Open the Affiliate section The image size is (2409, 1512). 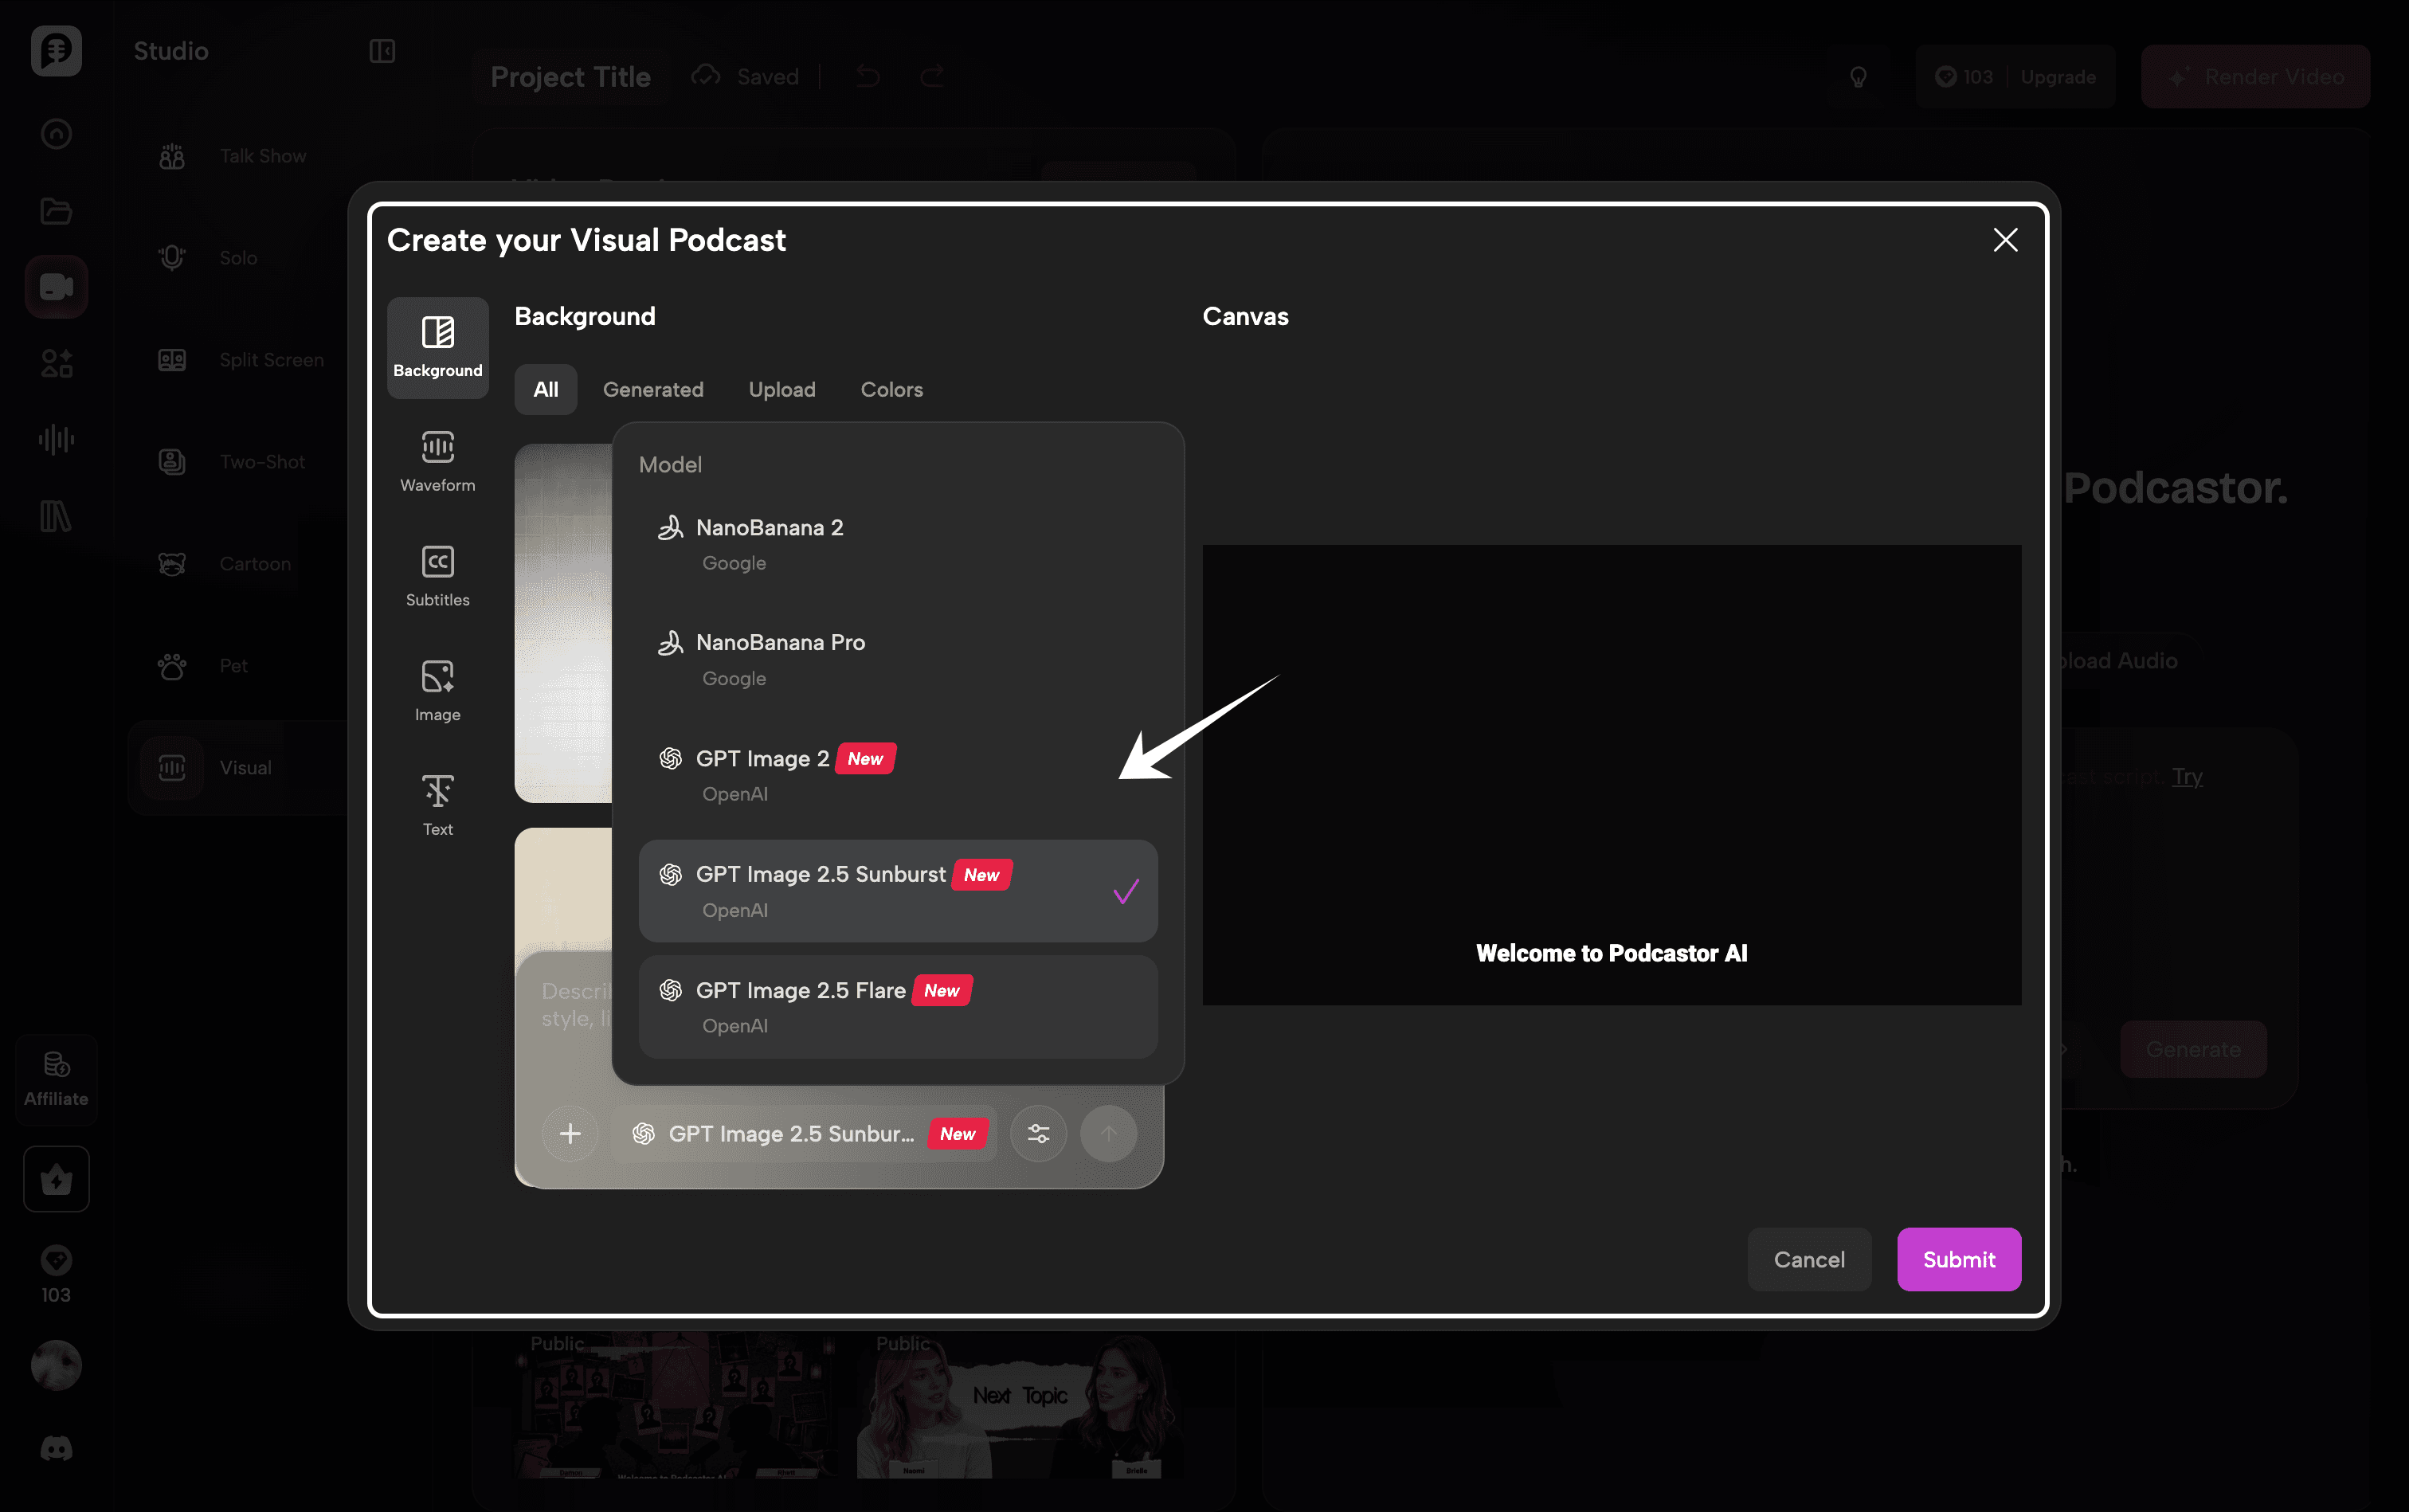(56, 1079)
